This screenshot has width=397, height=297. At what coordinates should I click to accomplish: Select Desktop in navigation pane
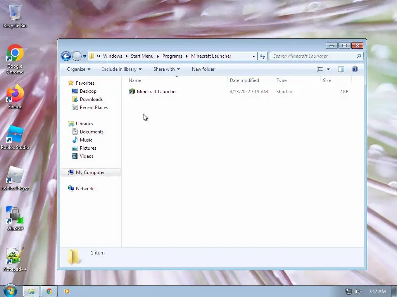[88, 91]
